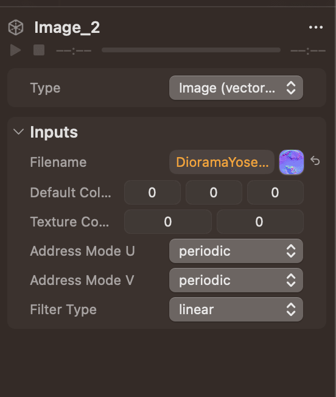The image size is (336, 397).
Task: Click the purple texture thumbnail
Action: [291, 162]
